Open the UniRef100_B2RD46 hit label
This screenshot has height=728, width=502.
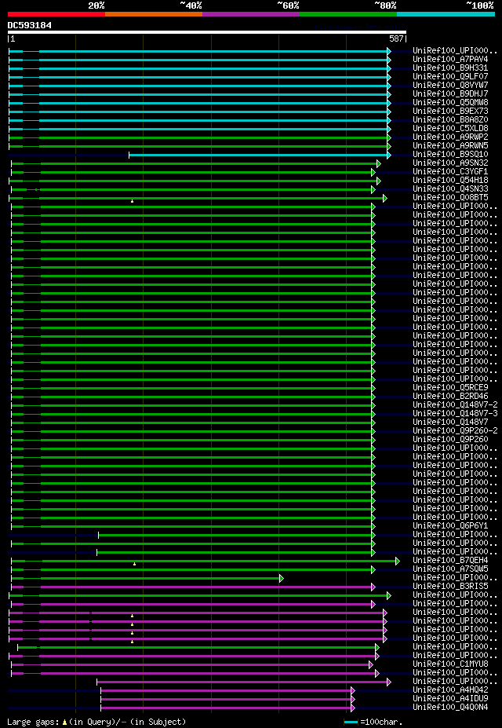[x=450, y=396]
